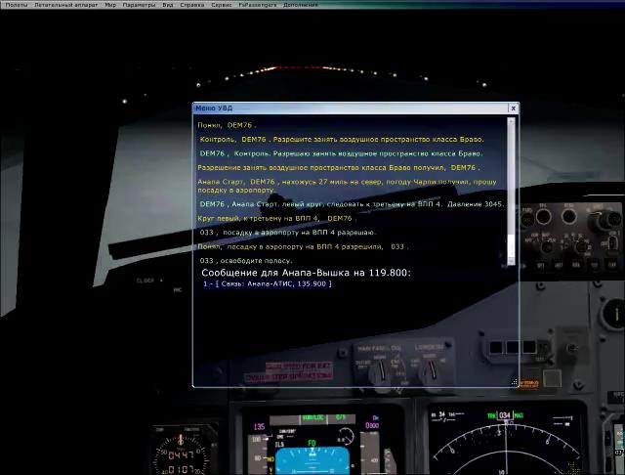Click the ATC window resize grip corner
The image size is (625, 475).
pyautogui.click(x=515, y=382)
